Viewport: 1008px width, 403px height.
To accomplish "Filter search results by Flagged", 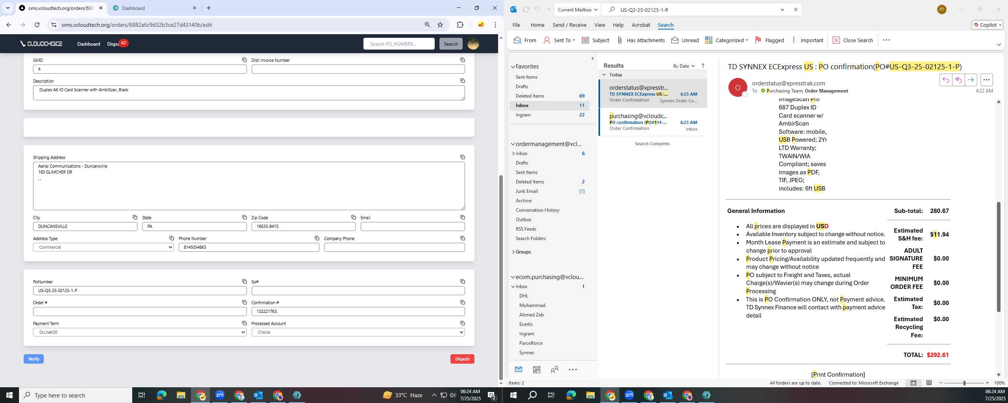I will (x=769, y=40).
